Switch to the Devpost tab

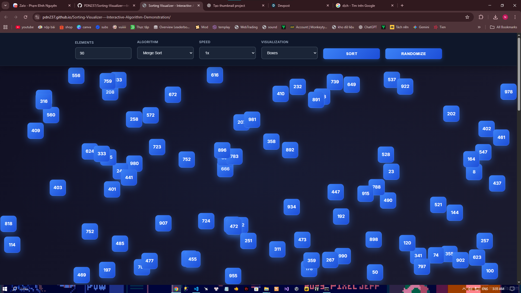point(298,5)
